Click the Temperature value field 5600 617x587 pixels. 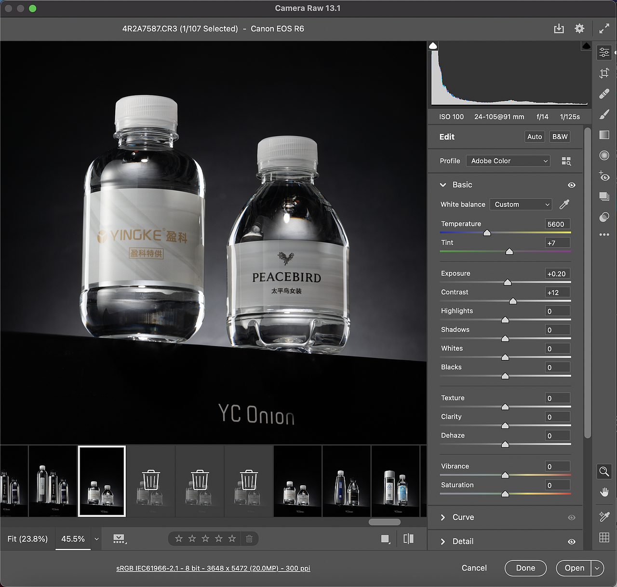(x=558, y=224)
